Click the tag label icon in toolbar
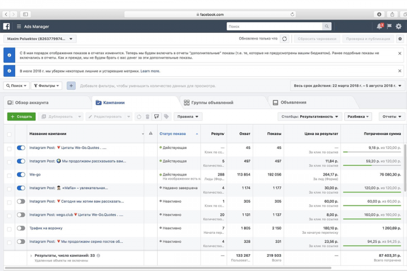 [166, 116]
